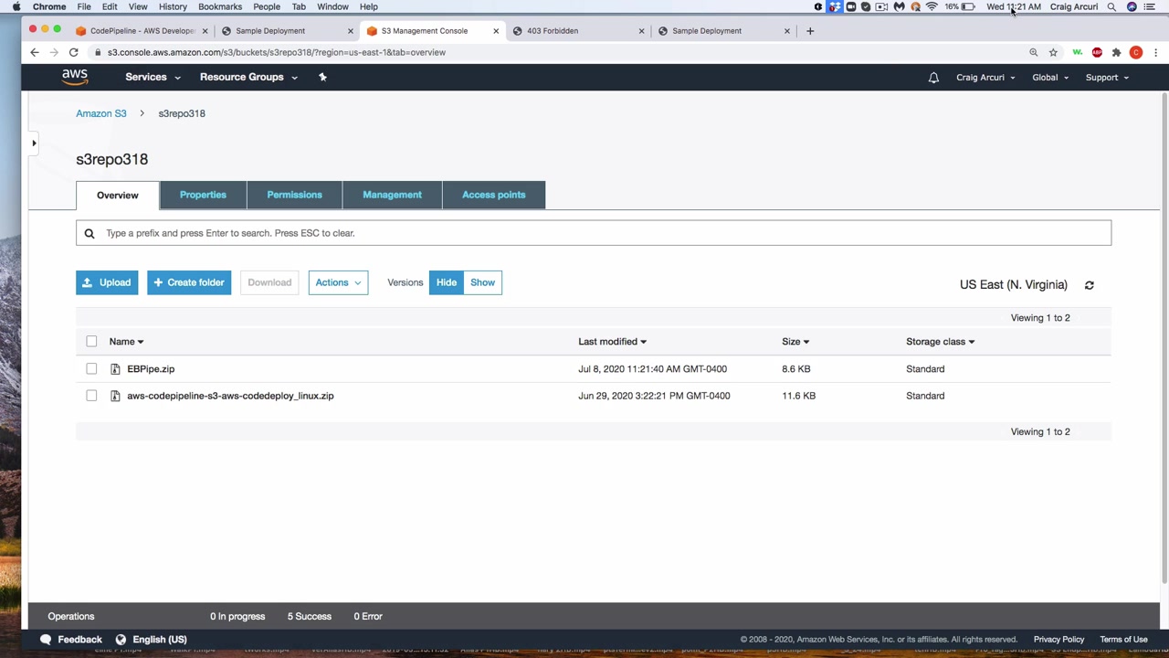Reload the page with Chrome's refresh icon
The image size is (1169, 658).
tap(73, 52)
